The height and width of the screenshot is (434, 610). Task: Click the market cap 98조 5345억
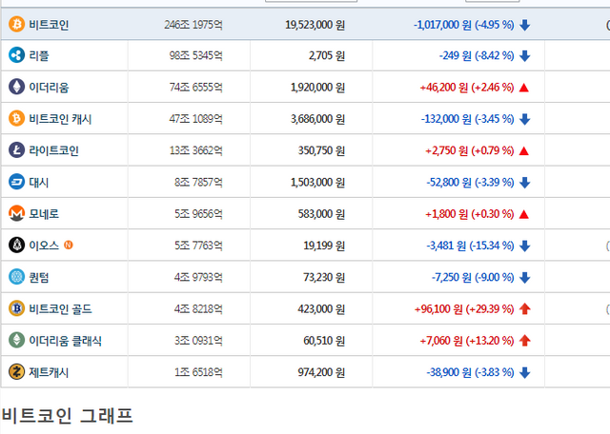195,56
